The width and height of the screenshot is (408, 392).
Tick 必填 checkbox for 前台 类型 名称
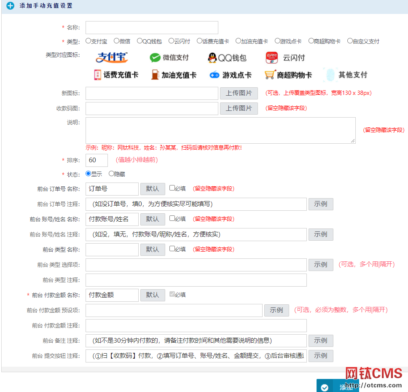tap(172, 249)
